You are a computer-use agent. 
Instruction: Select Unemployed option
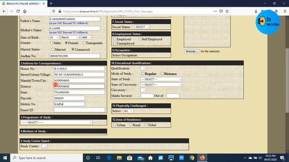tap(115, 43)
